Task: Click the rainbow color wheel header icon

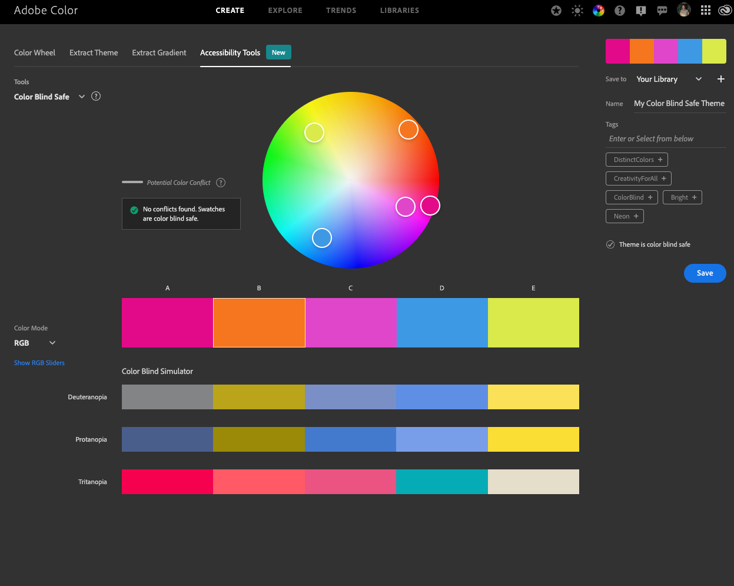Action: coord(599,11)
